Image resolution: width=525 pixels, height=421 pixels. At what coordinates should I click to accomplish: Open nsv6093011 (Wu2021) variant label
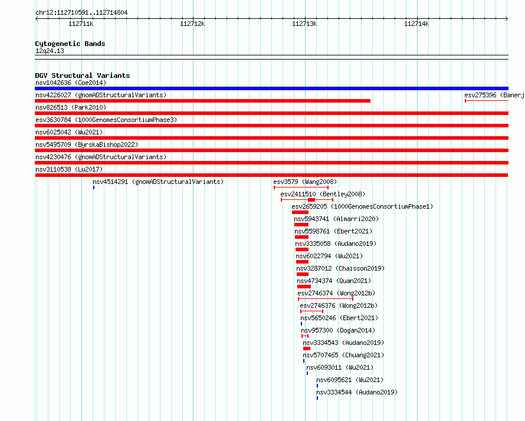tap(340, 367)
